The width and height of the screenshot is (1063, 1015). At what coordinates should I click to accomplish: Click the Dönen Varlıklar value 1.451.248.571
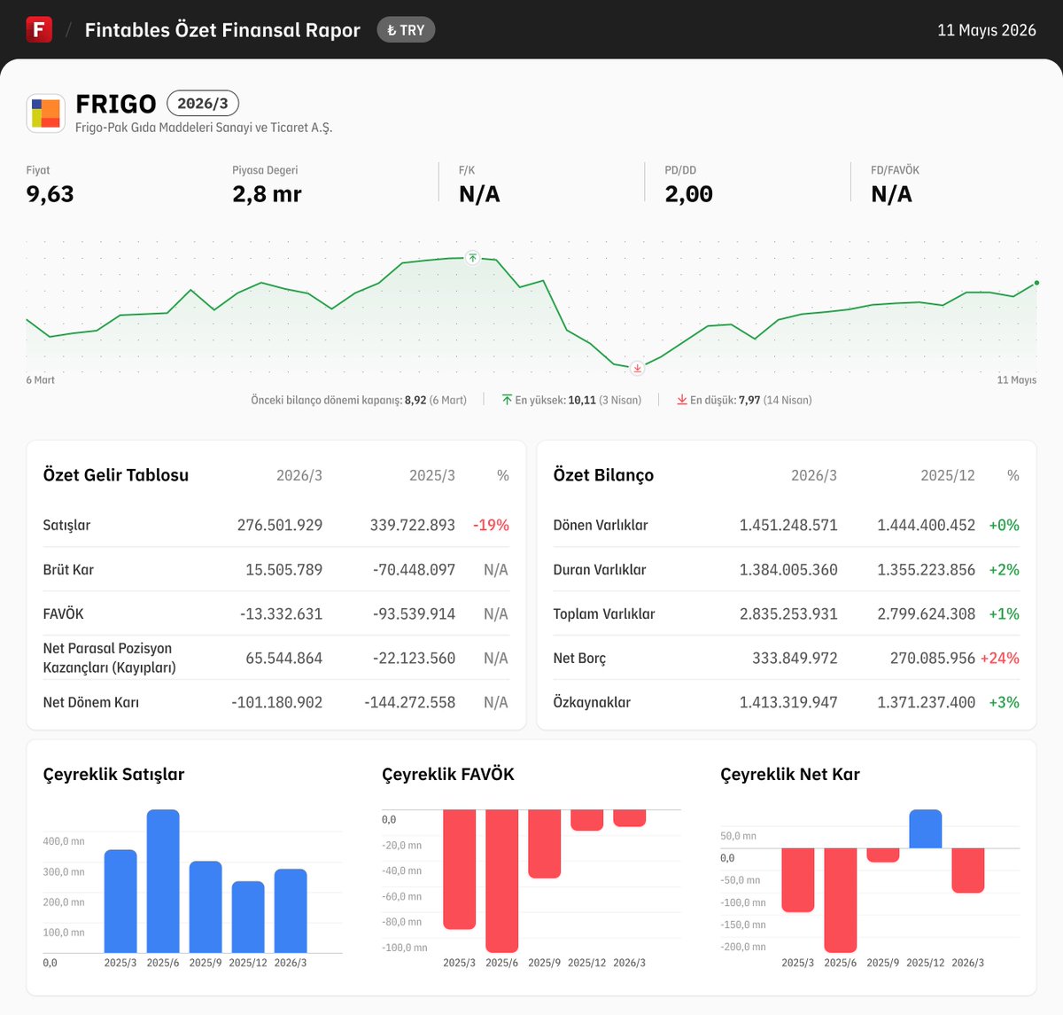pos(788,526)
